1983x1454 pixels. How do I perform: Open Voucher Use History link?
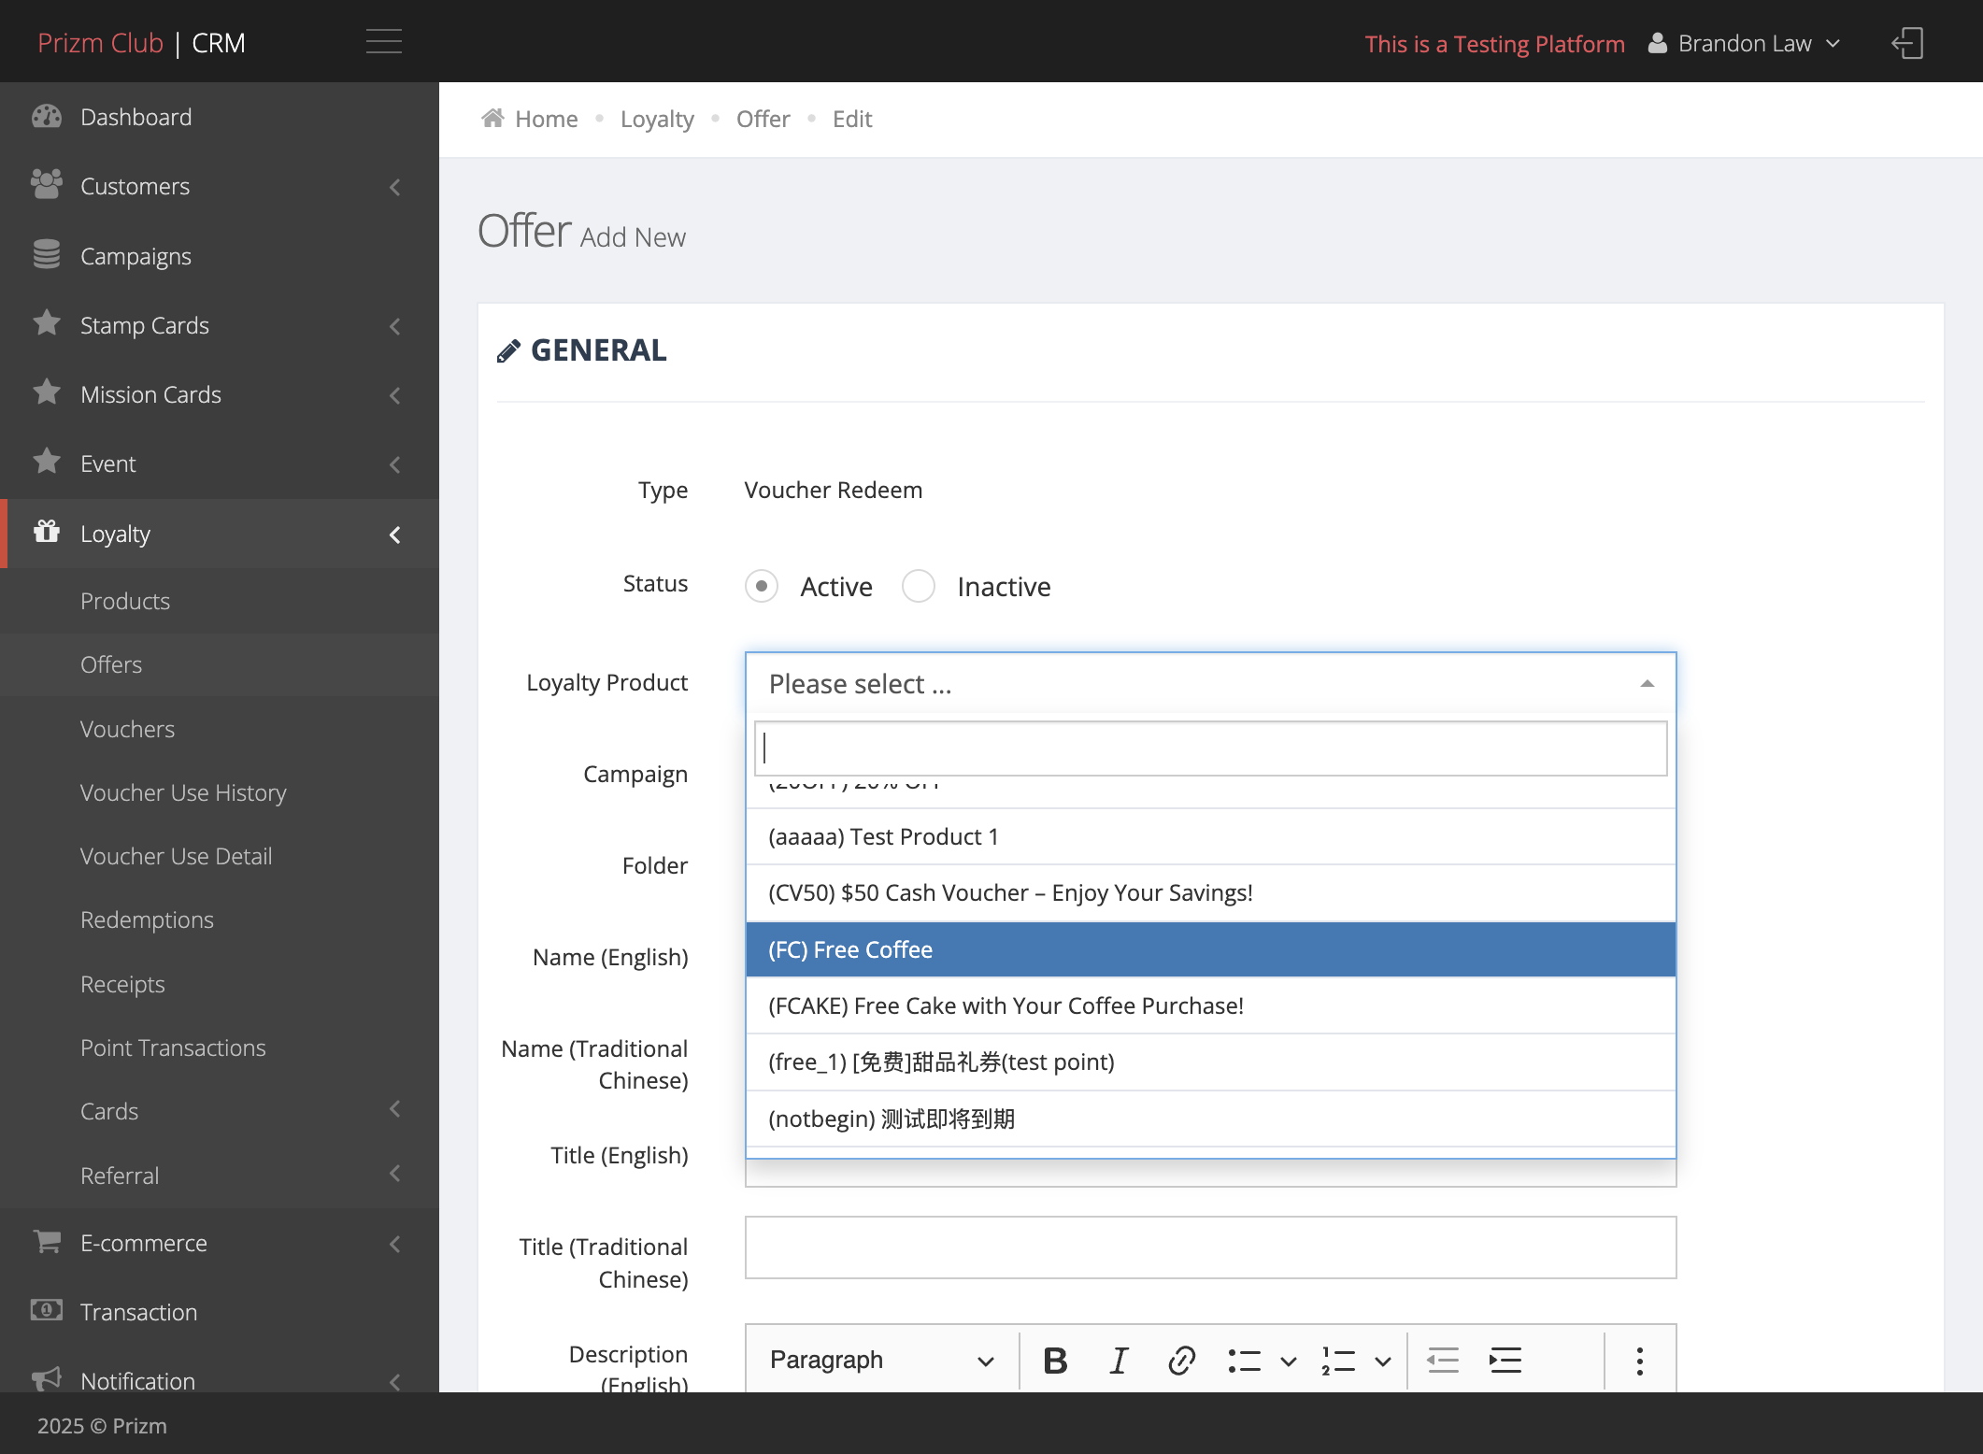click(183, 792)
